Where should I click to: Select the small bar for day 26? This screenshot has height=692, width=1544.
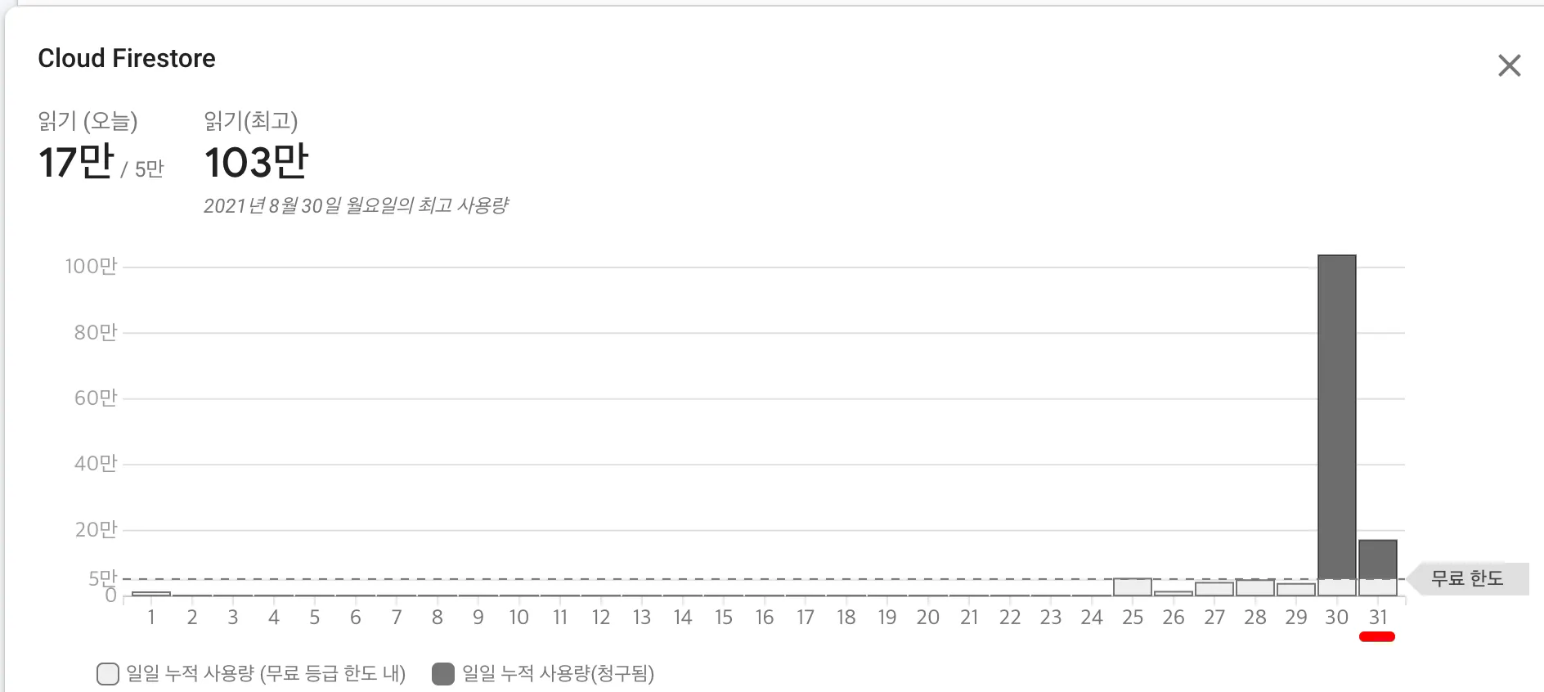(x=1174, y=593)
